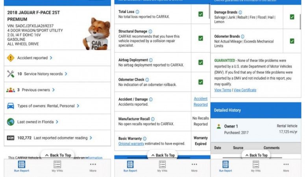Tap the 'Comments' column header
305x177 pixels.
pos(272,148)
